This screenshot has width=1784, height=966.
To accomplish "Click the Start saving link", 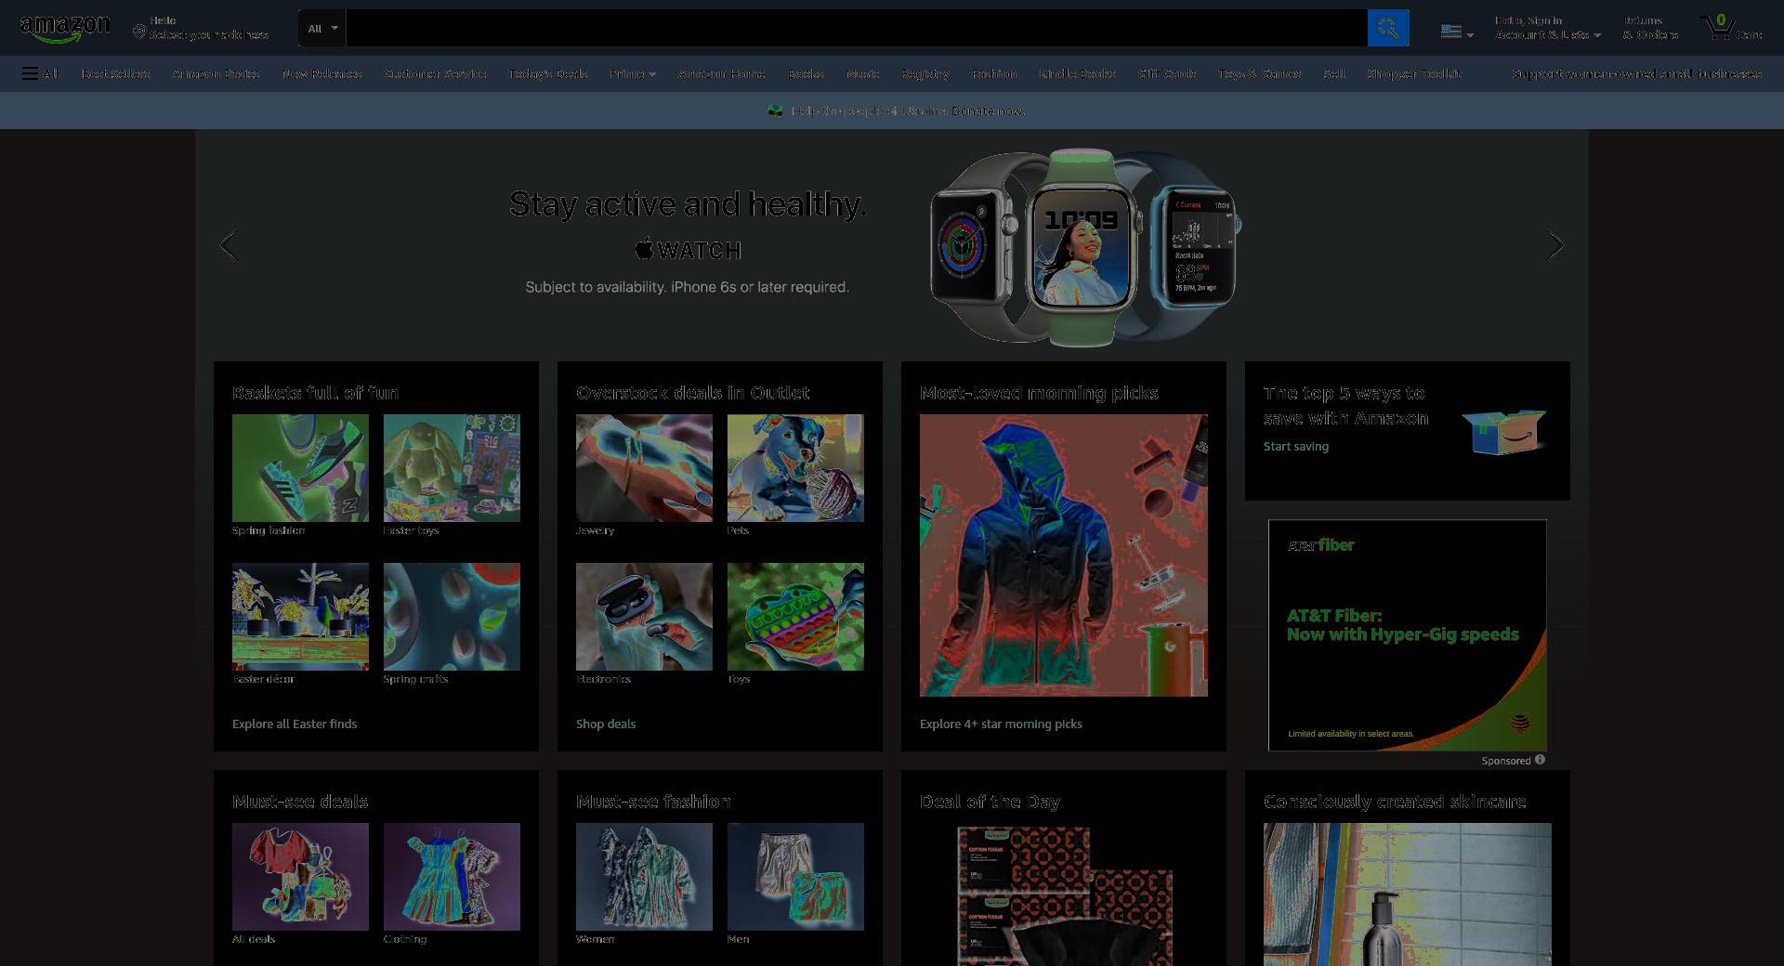I will point(1296,446).
